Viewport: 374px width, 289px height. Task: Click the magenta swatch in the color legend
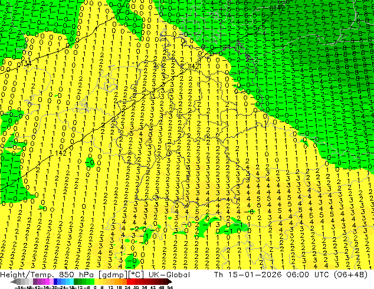[47, 281]
